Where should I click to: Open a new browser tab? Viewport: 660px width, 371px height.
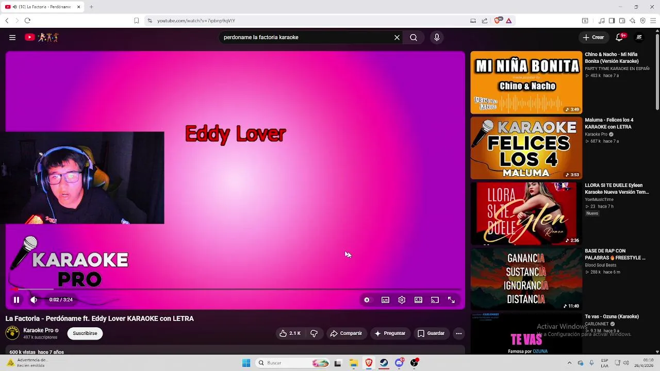tap(91, 7)
